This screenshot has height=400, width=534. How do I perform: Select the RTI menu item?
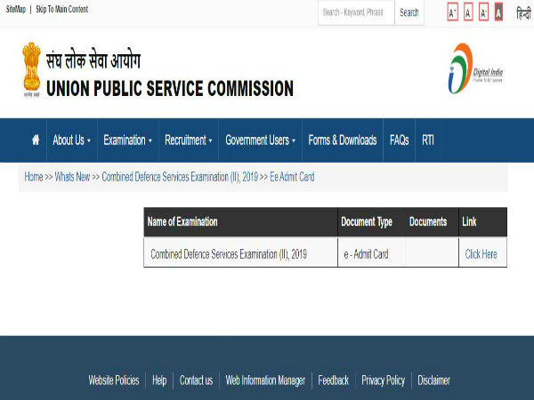pos(428,140)
